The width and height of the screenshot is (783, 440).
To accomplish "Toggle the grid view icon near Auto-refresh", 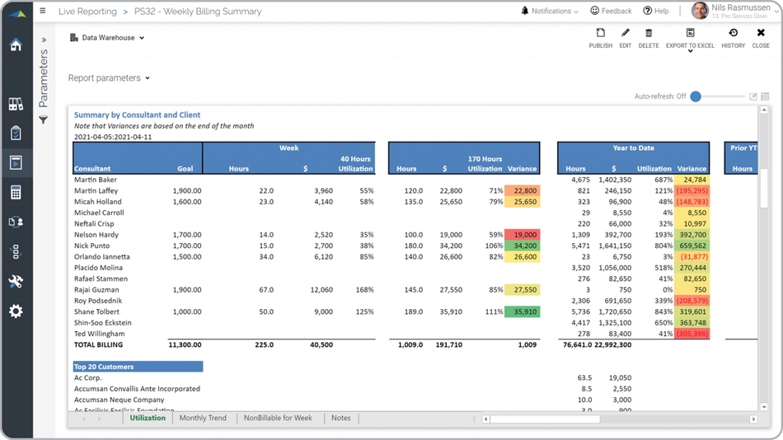I will point(765,96).
